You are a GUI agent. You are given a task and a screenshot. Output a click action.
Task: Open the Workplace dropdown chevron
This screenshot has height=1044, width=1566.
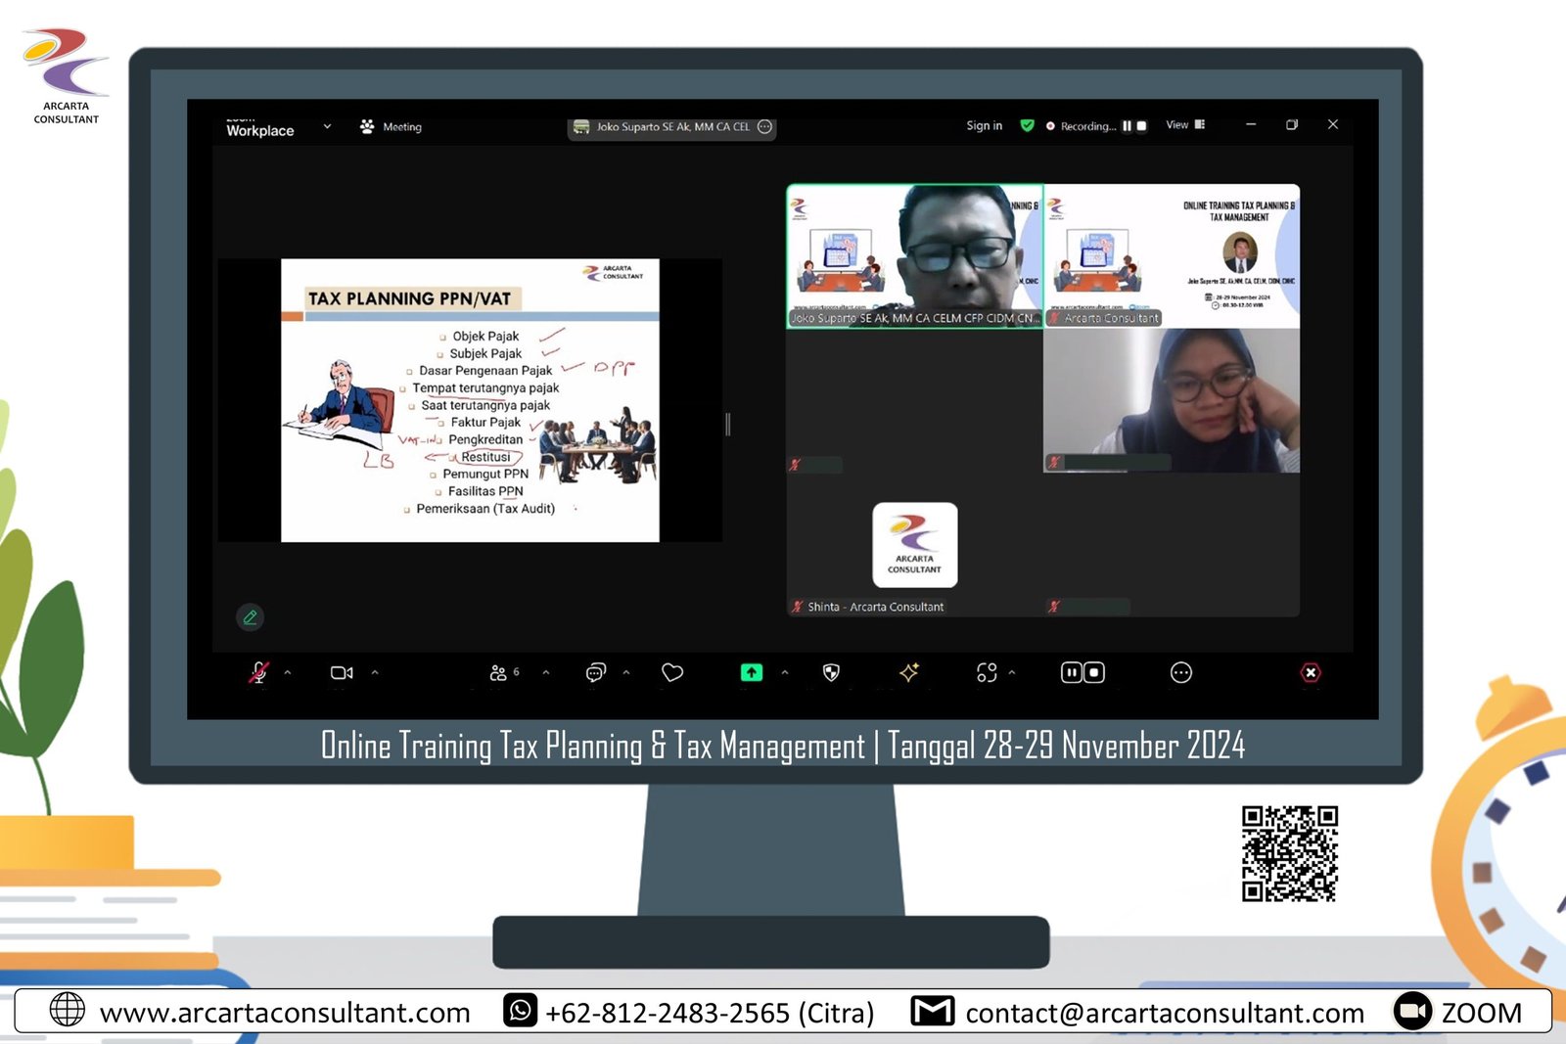[327, 127]
